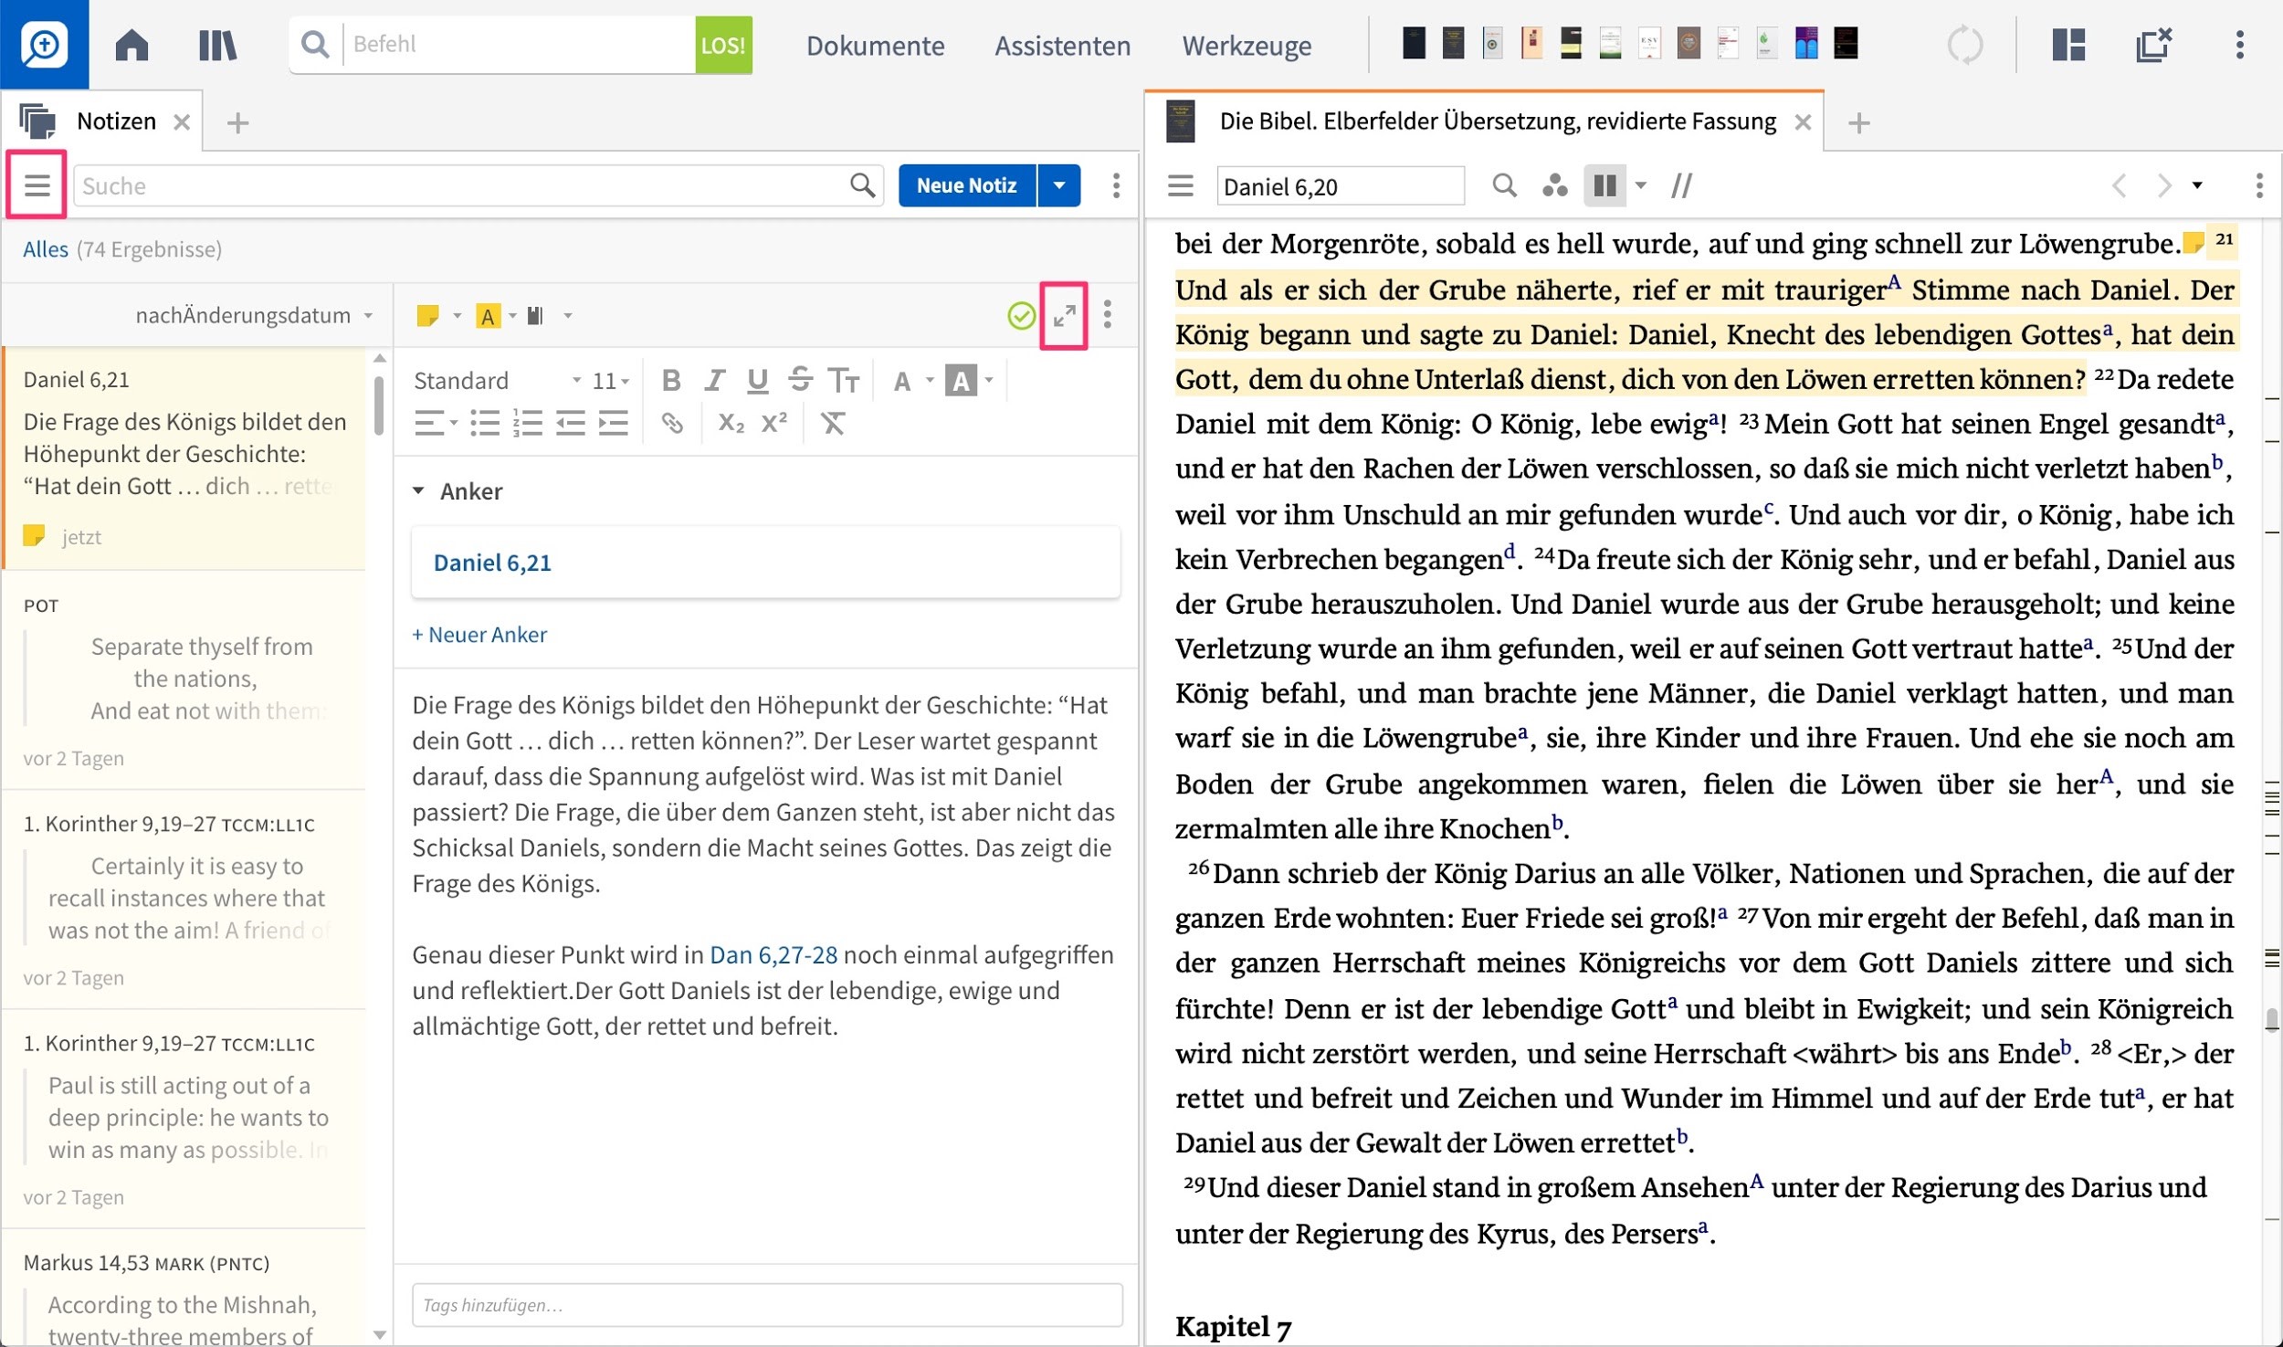Open the layouts panel icon
The width and height of the screenshot is (2283, 1347).
tap(2068, 45)
